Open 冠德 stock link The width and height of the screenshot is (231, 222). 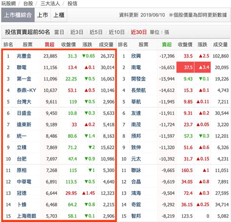pyautogui.click(x=21, y=193)
